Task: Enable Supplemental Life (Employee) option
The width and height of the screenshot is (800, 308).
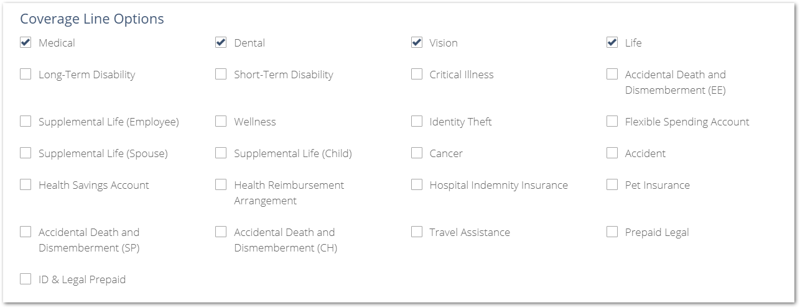Action: [x=26, y=121]
